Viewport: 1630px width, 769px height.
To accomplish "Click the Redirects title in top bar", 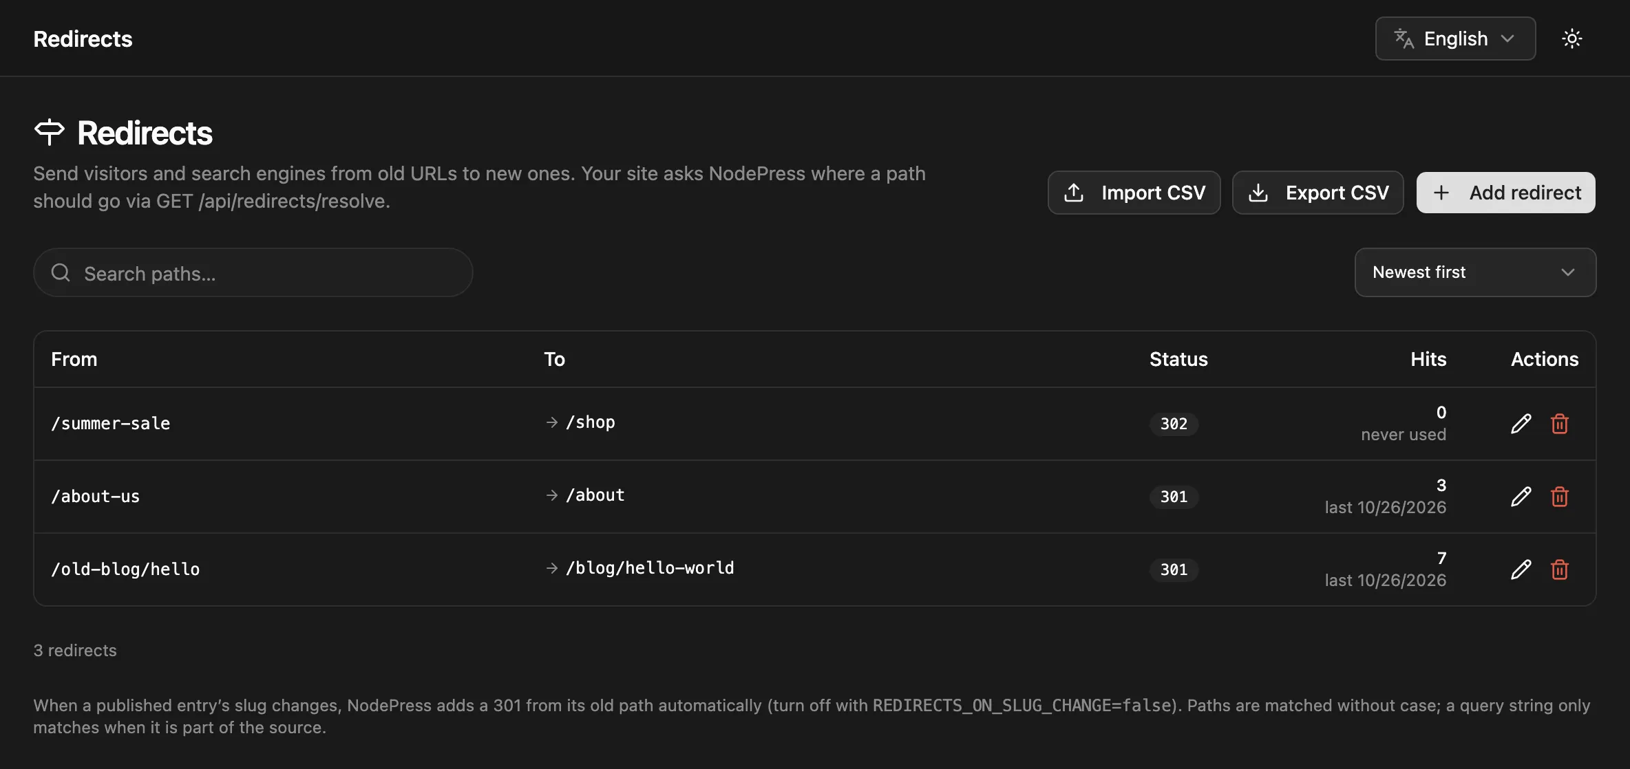I will pos(83,39).
